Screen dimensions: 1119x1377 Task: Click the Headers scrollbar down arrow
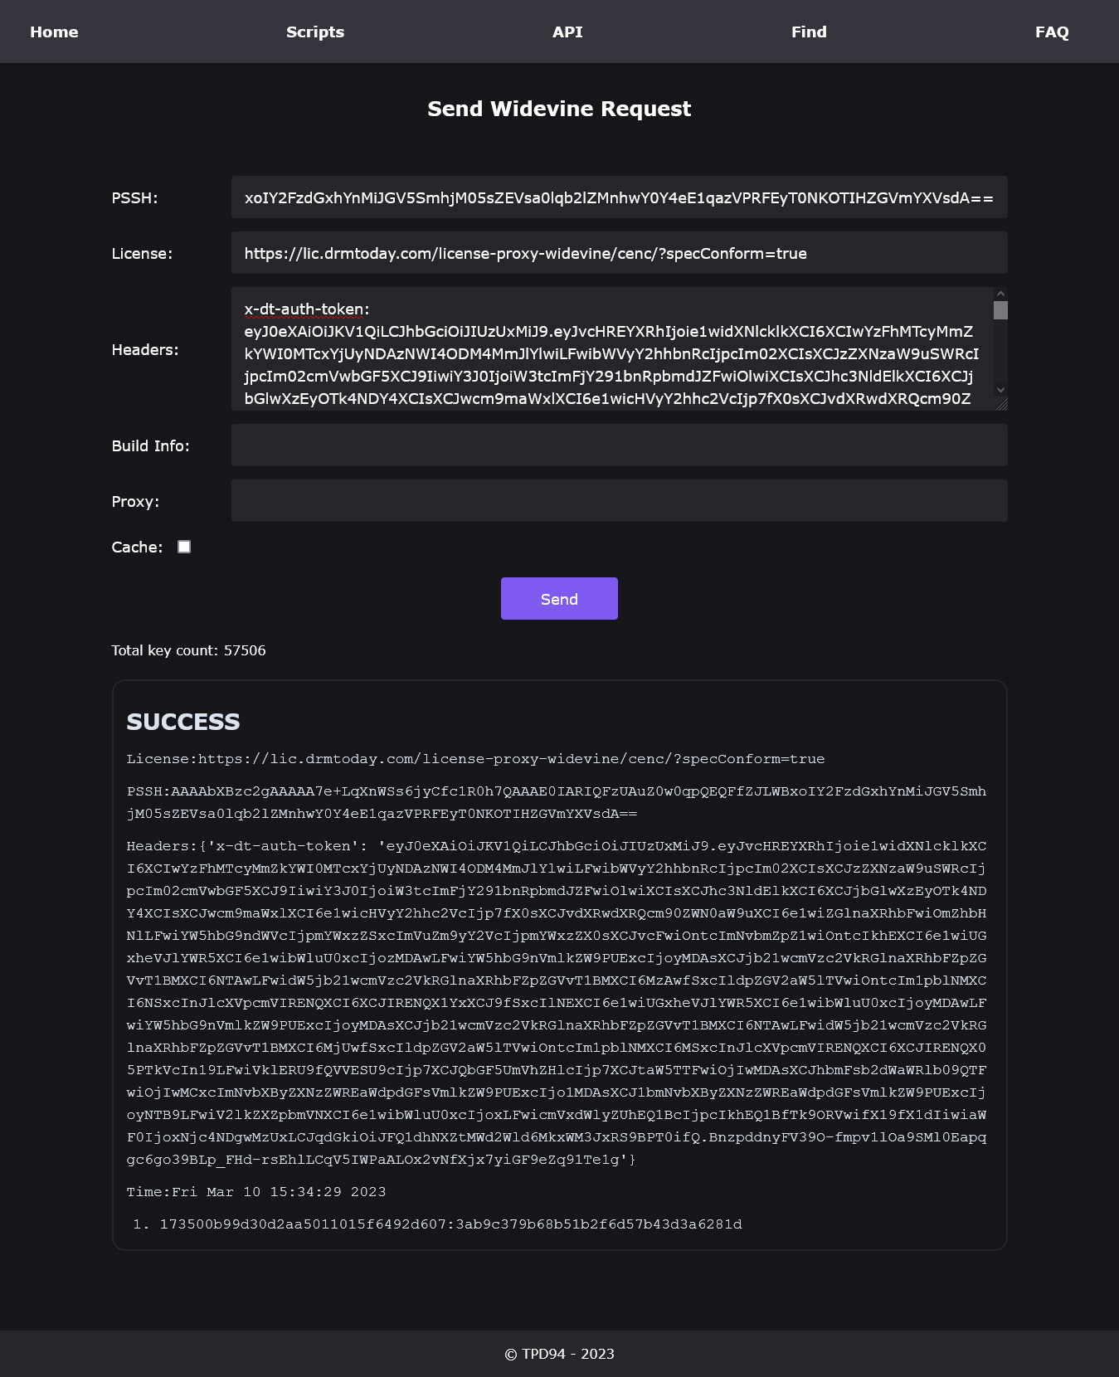coord(1000,389)
